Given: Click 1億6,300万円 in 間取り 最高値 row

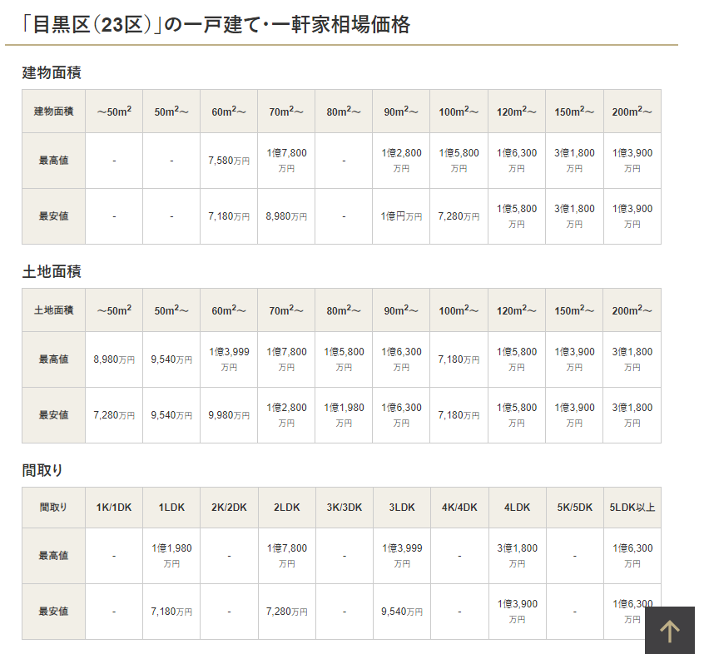Looking at the screenshot, I should click(632, 556).
